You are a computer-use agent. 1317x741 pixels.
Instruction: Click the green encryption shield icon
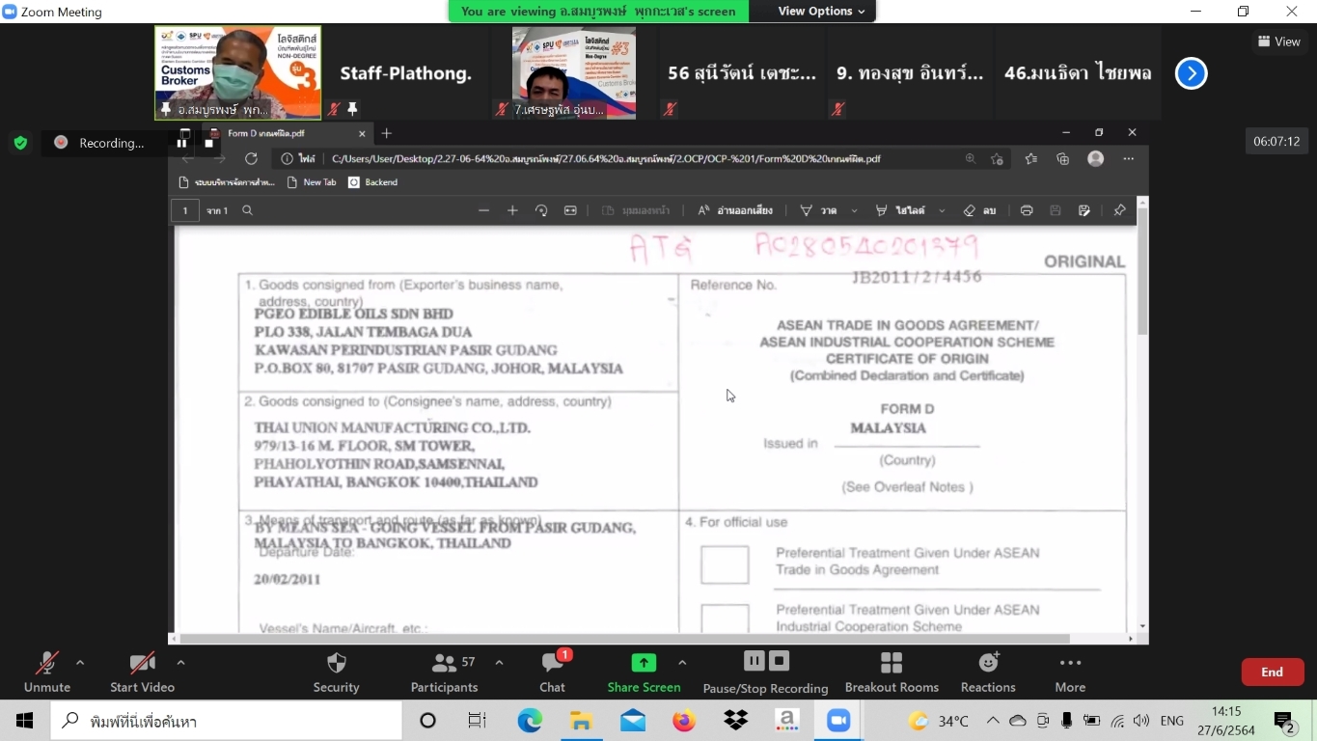(x=20, y=143)
